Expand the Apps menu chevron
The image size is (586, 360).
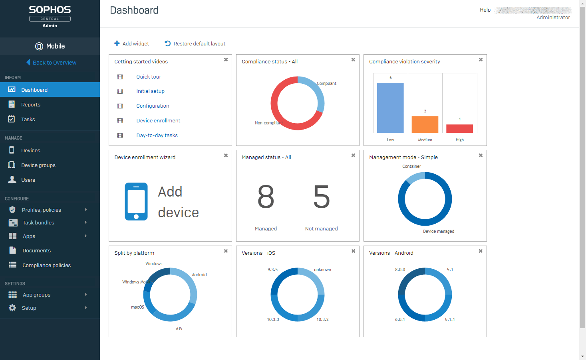coord(85,236)
